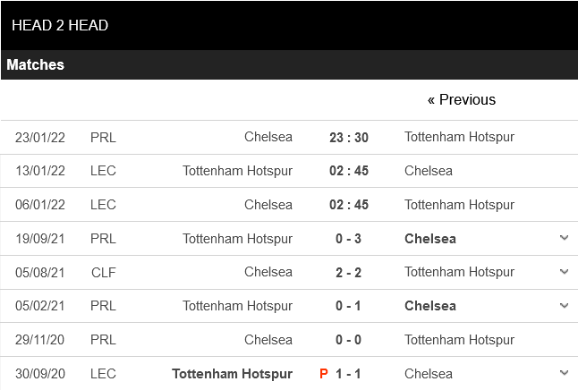The image size is (578, 390).
Task: Open details chevron for 30/09/20 match
Action: coord(564,373)
